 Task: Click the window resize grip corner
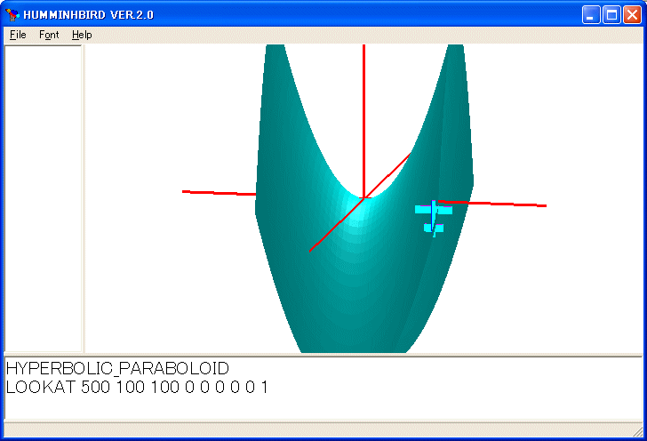pyautogui.click(x=638, y=431)
